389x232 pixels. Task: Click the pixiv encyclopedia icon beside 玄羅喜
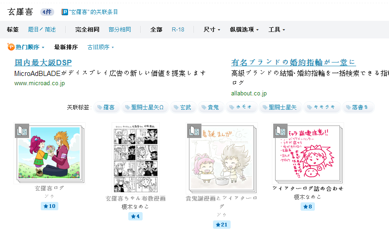click(x=64, y=12)
